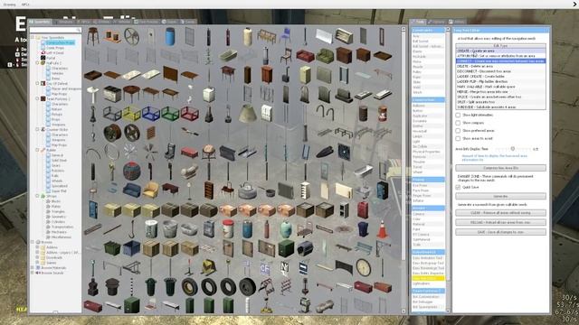The height and width of the screenshot is (325, 579).
Task: Spawn the blue sofa prop
Action: click(x=132, y=190)
